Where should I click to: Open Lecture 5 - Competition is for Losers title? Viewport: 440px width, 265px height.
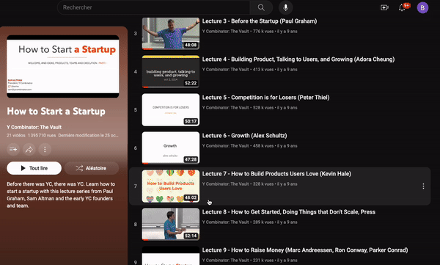coord(265,98)
